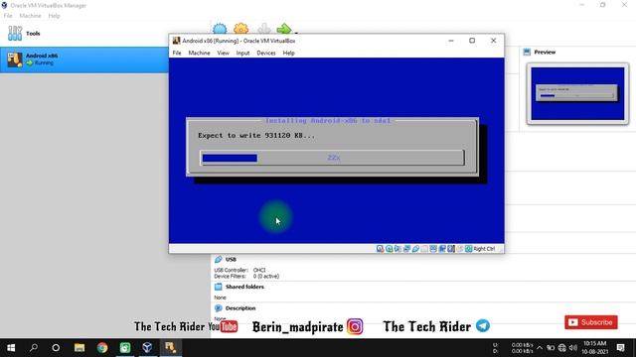
Task: Open the notification center icon
Action: tap(620, 348)
